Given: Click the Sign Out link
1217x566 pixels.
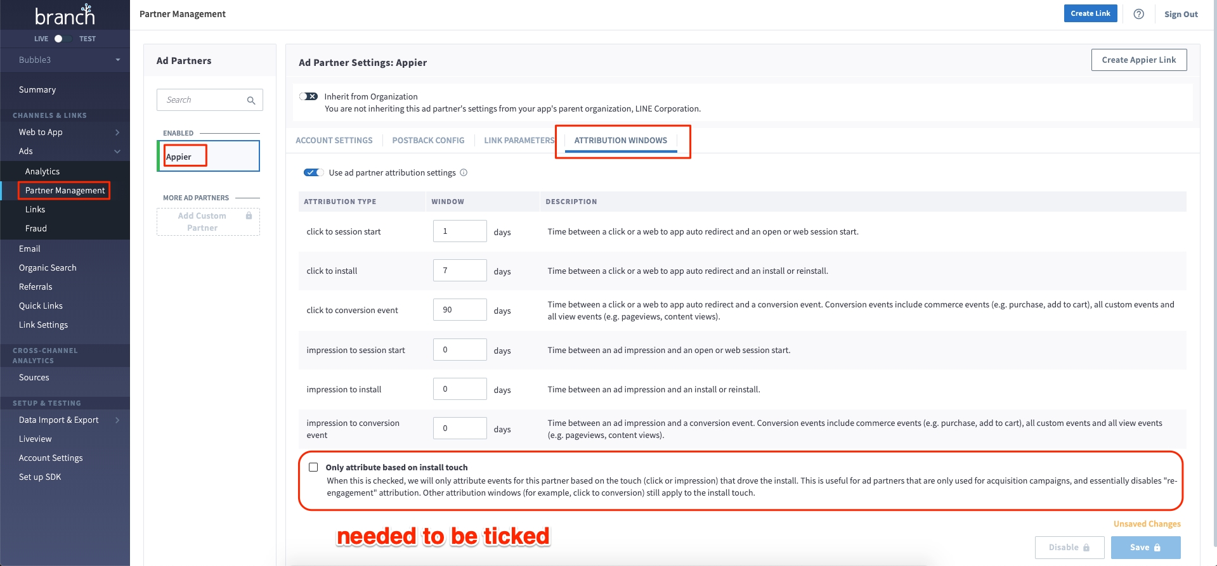Looking at the screenshot, I should click(x=1180, y=14).
